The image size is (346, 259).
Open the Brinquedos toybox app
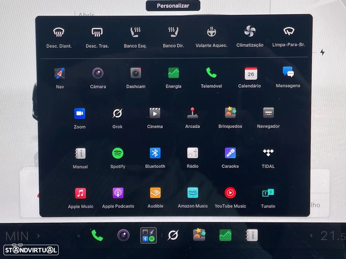click(x=230, y=113)
